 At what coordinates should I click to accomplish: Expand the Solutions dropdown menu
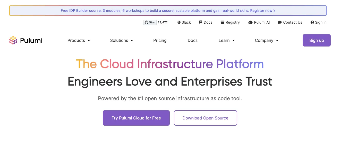pyautogui.click(x=122, y=40)
